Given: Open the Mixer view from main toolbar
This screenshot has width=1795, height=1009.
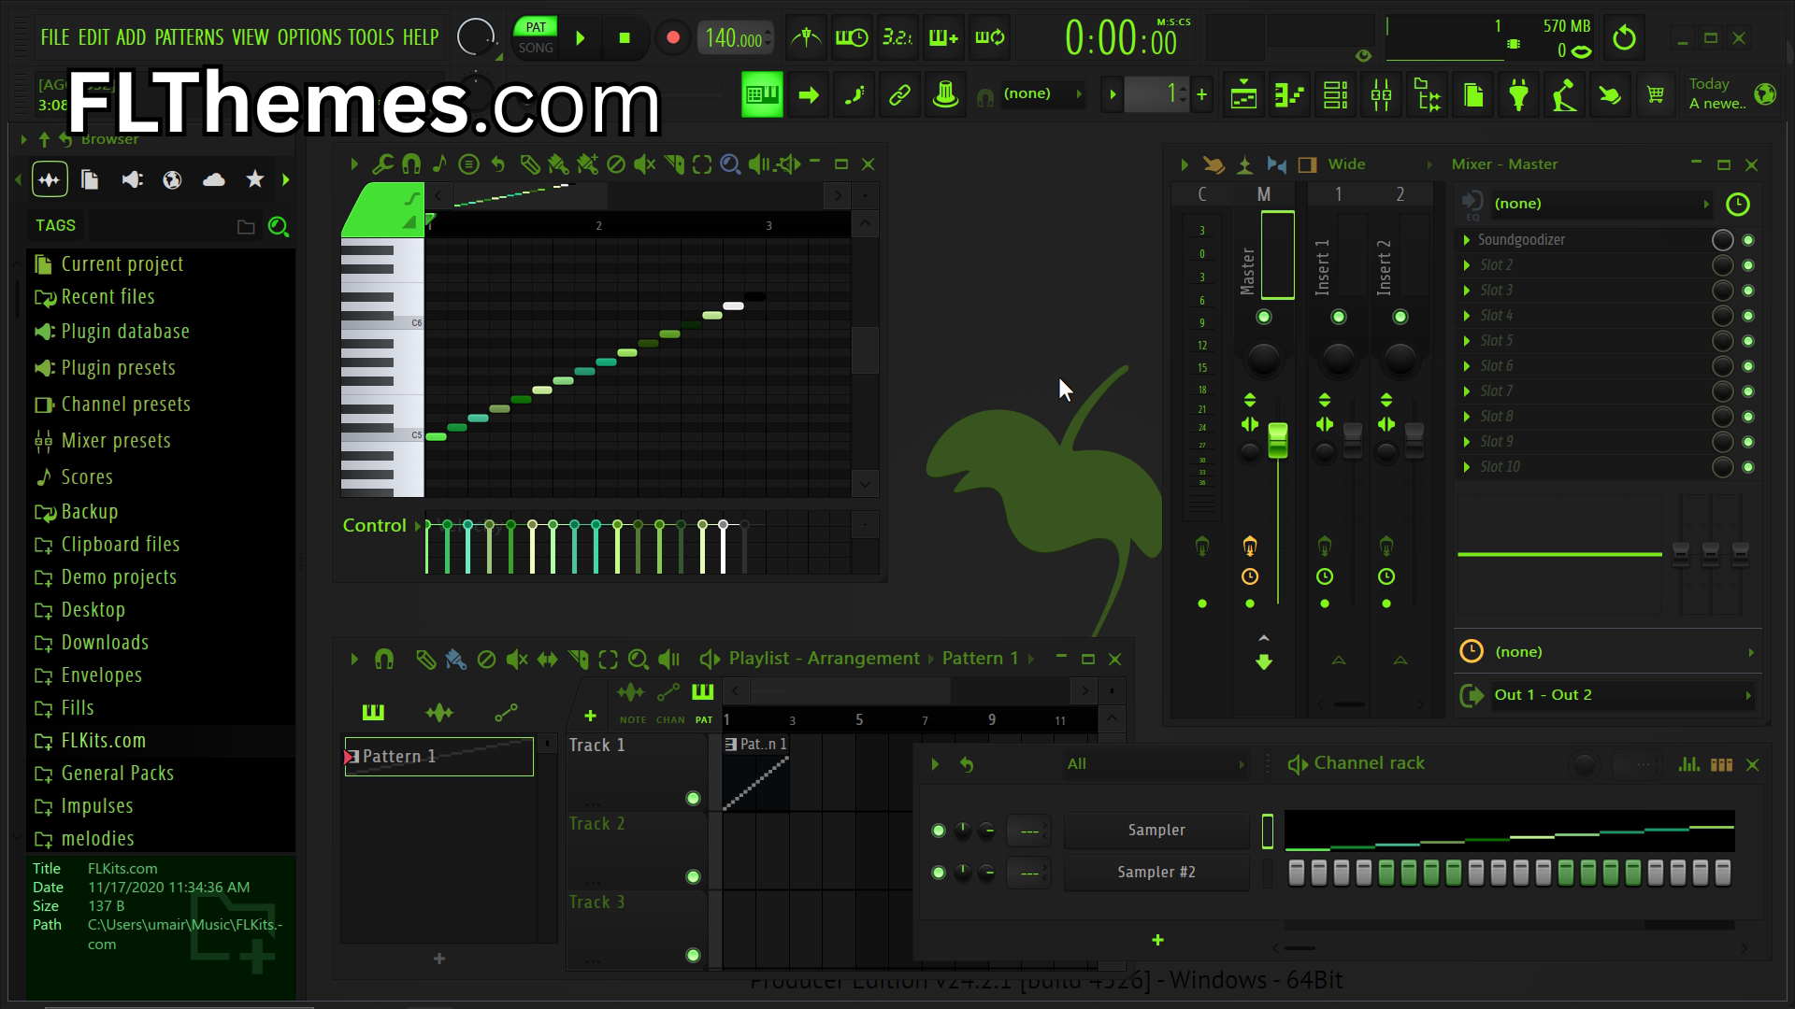Looking at the screenshot, I should point(1381,94).
